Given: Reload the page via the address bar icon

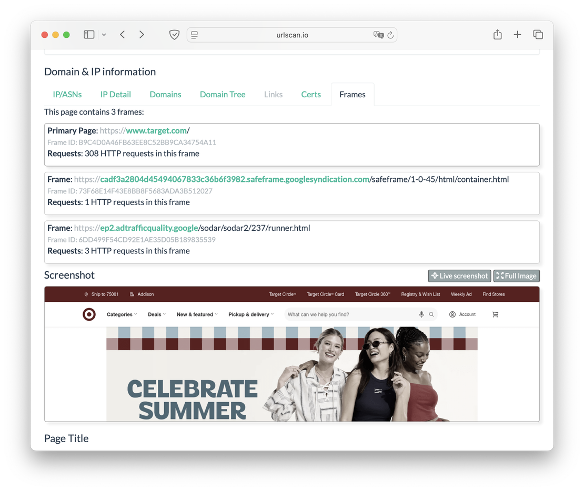Looking at the screenshot, I should click(390, 35).
